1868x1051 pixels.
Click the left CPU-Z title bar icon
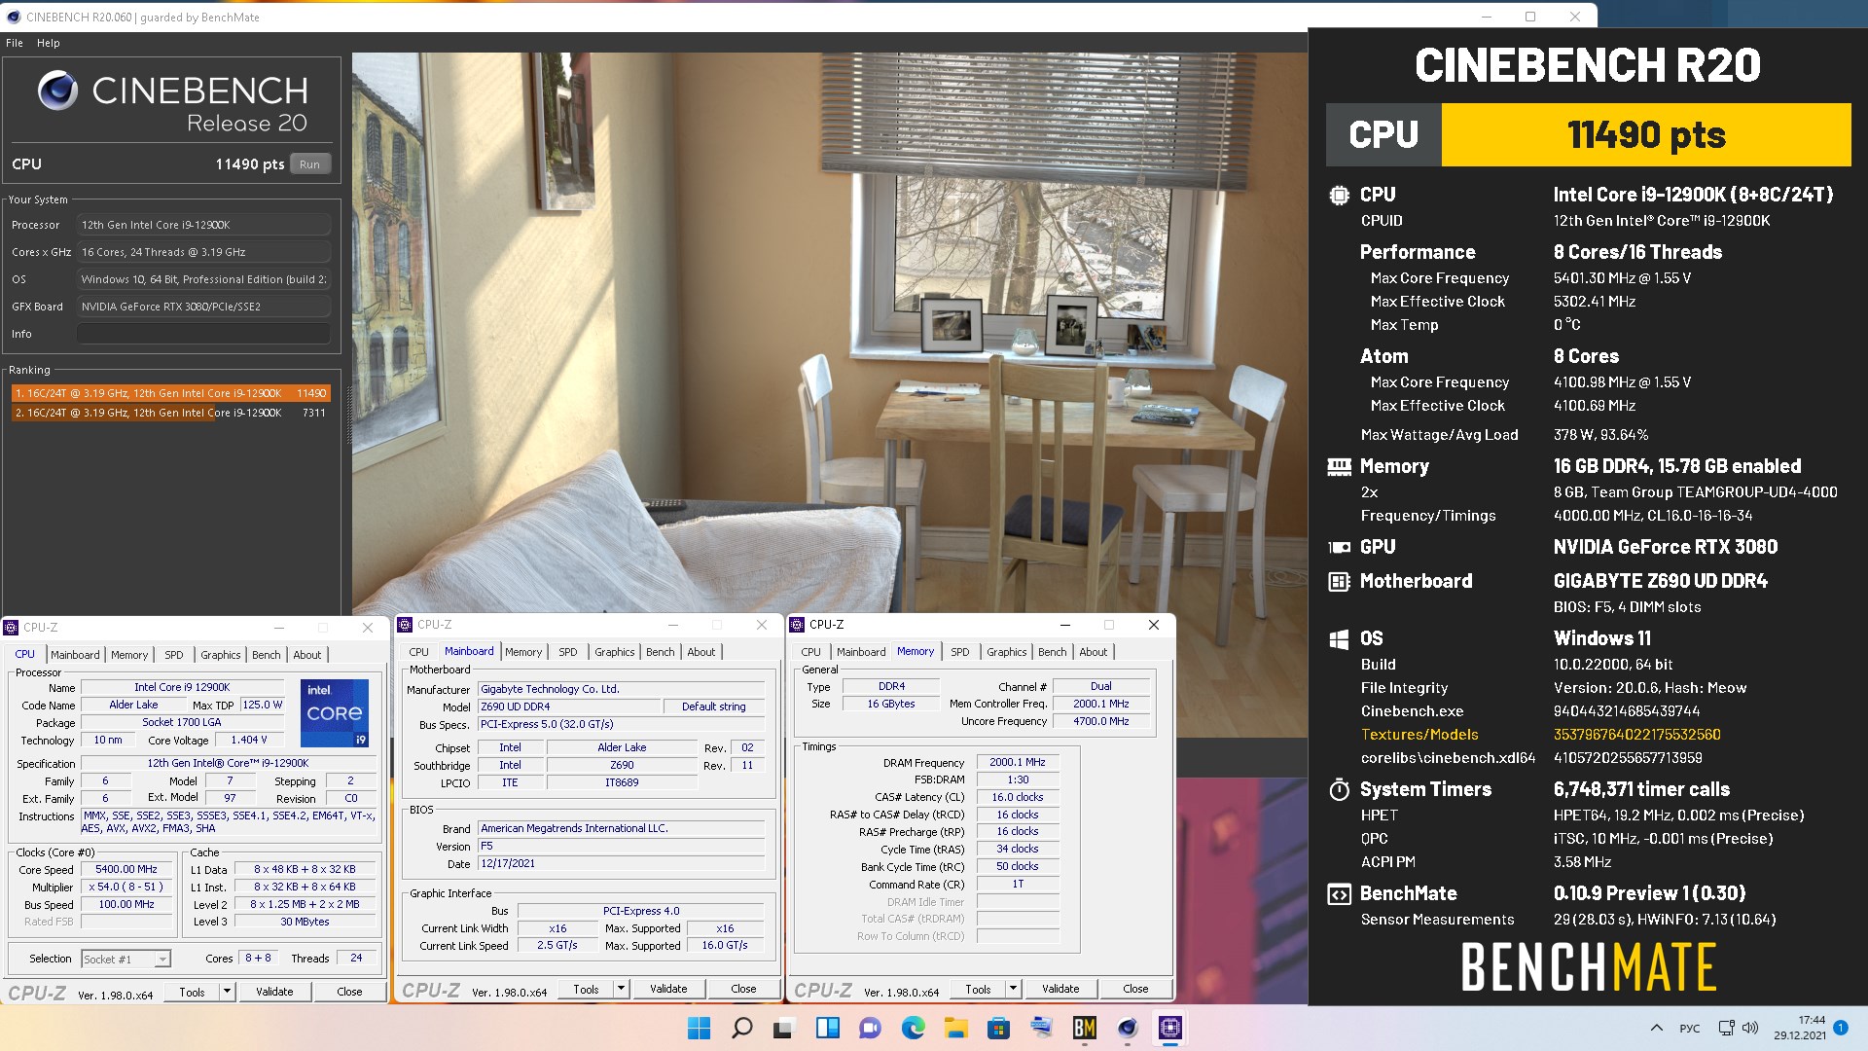(11, 628)
